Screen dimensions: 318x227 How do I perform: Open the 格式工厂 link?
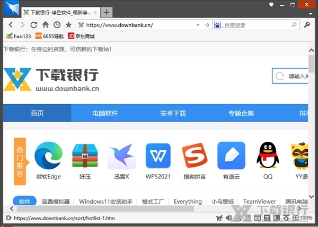(153, 202)
